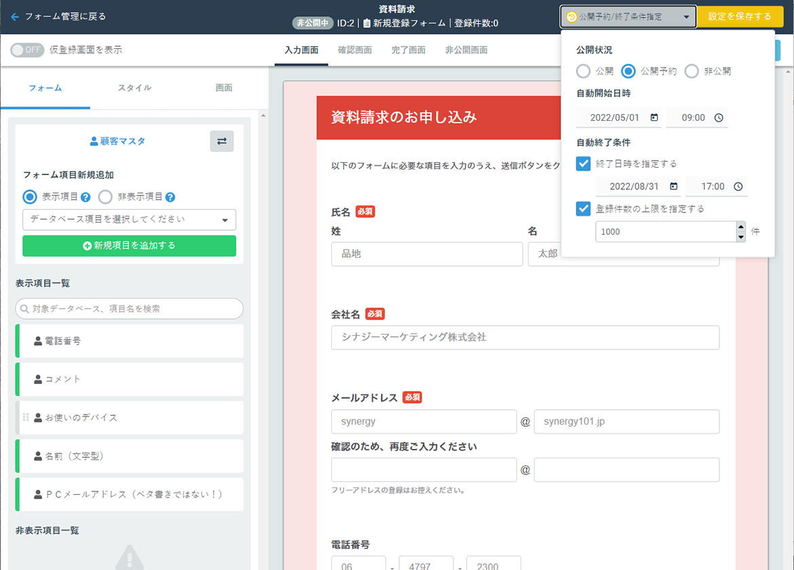Image resolution: width=794 pixels, height=570 pixels.
Task: Click the 会社名 input field
Action: pyautogui.click(x=525, y=338)
